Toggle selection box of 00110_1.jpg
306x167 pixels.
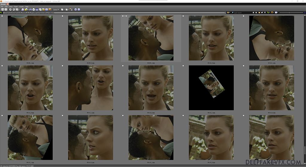(x=244, y=16)
